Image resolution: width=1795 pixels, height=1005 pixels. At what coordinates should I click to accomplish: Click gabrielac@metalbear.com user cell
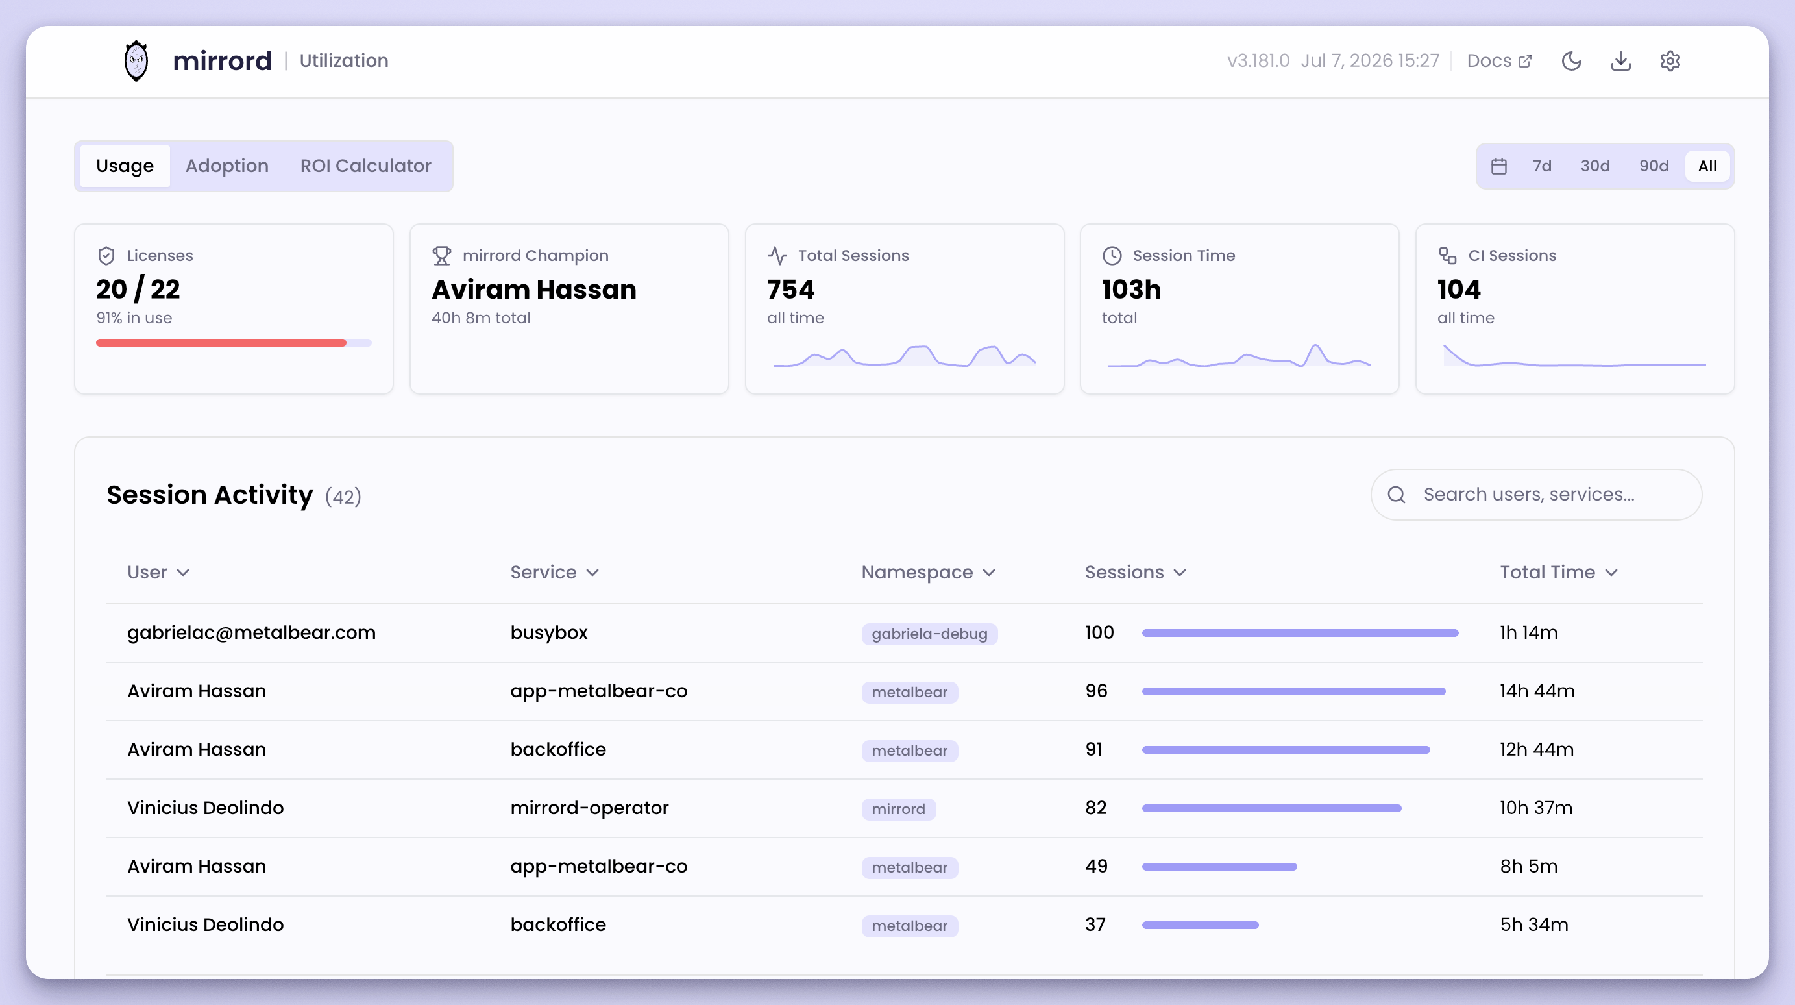pos(251,633)
